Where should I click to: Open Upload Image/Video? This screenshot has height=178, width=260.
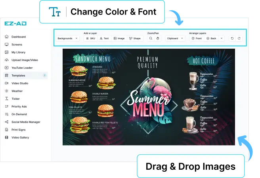click(x=25, y=60)
